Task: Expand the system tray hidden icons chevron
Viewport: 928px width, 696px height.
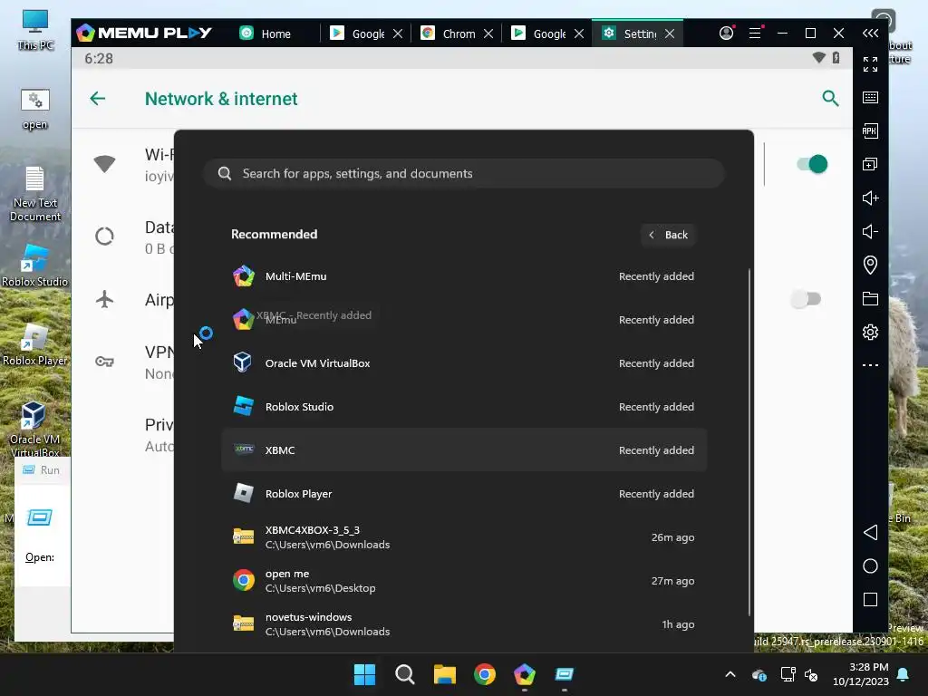Action: 730,674
